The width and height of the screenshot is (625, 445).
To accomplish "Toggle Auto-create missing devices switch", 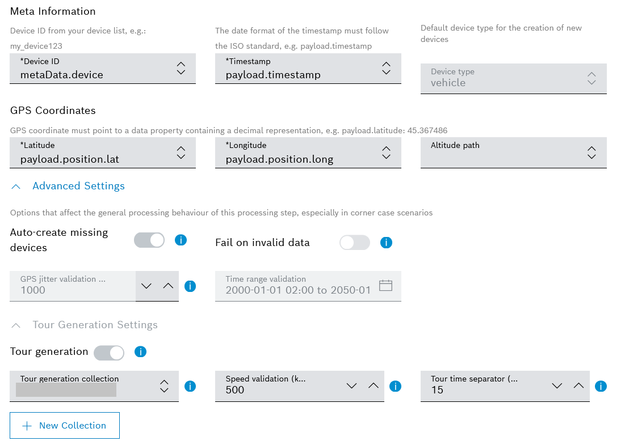I will coord(149,240).
